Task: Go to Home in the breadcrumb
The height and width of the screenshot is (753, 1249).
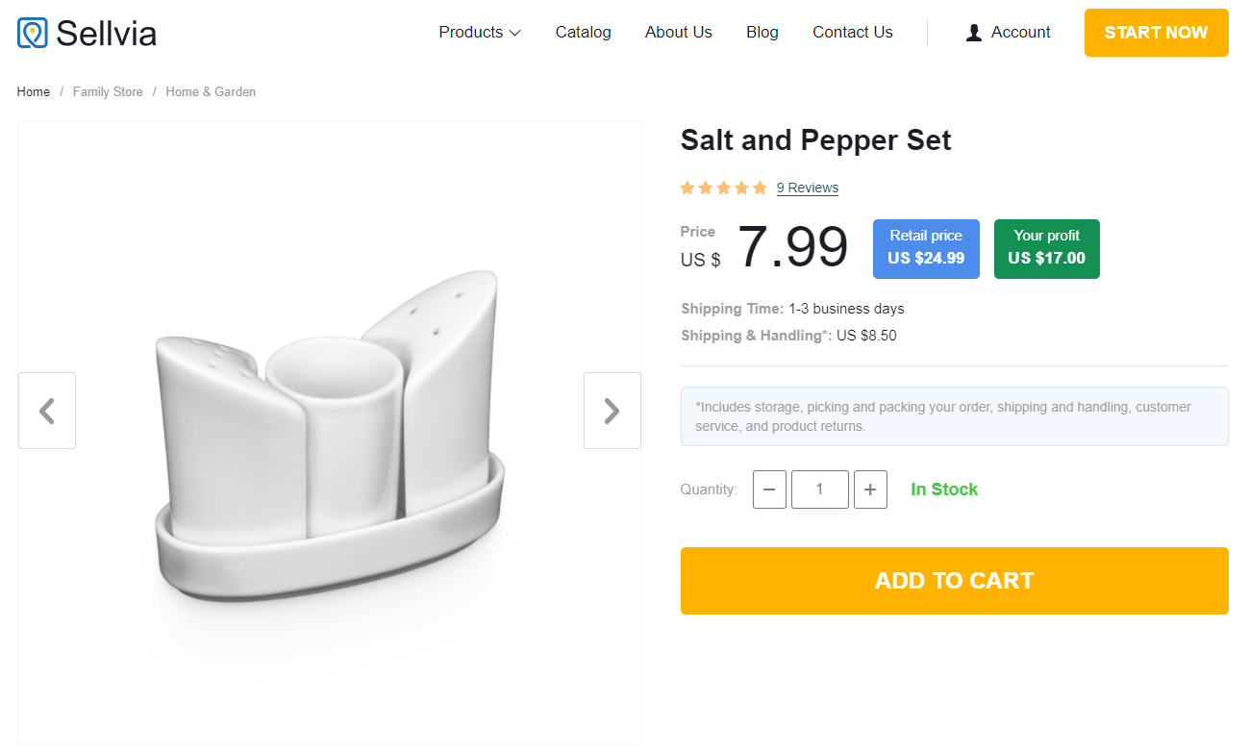Action: pyautogui.click(x=34, y=92)
